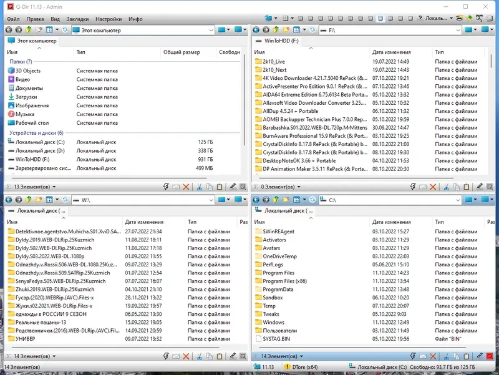The image size is (499, 375).
Task: Click the red square icon in C:\ pane status bar
Action: pyautogui.click(x=490, y=356)
